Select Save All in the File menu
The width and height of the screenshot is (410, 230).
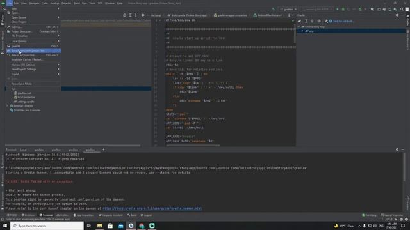33,46
